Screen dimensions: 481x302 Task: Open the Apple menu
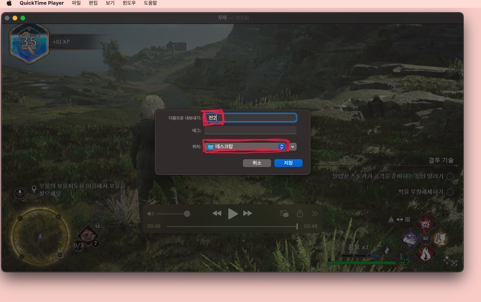[9, 3]
